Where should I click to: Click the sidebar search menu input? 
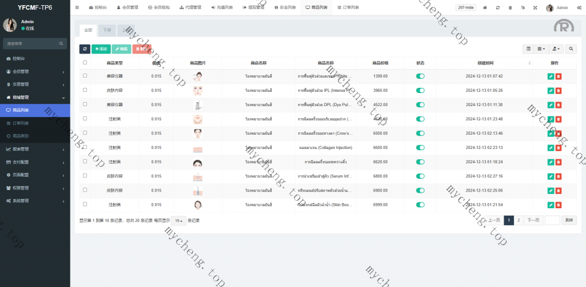(x=31, y=43)
